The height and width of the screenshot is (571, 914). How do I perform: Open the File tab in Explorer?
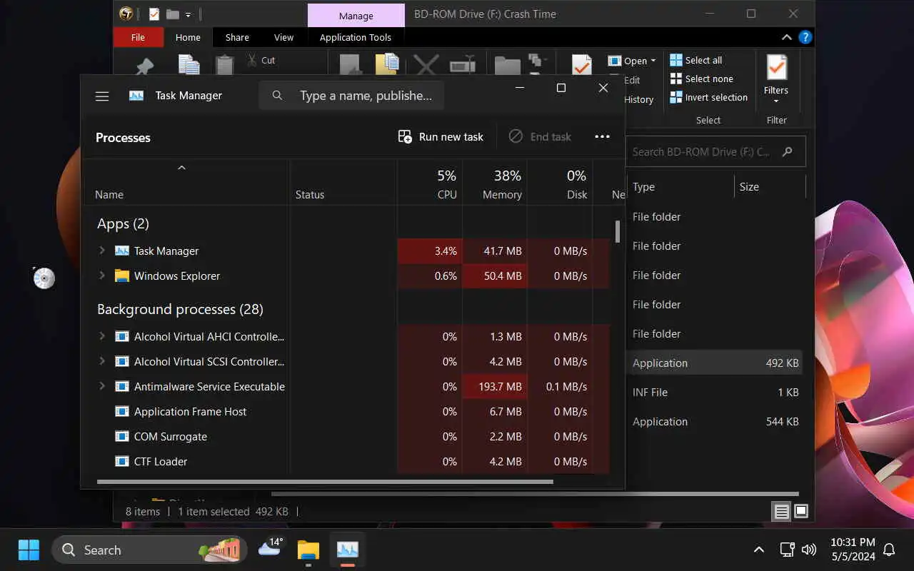[138, 37]
